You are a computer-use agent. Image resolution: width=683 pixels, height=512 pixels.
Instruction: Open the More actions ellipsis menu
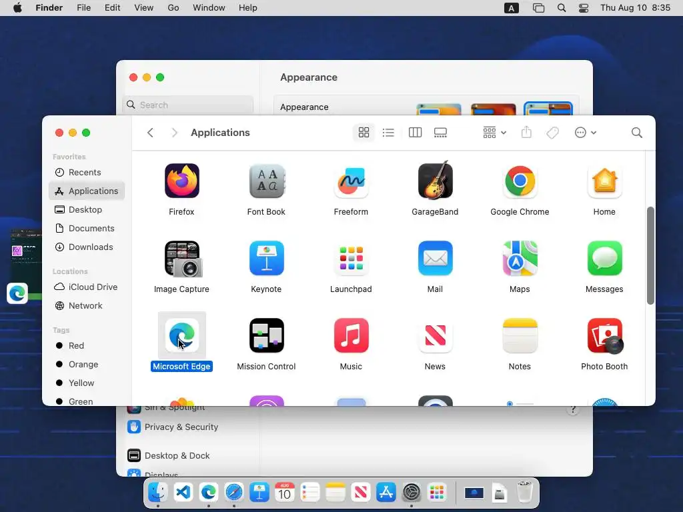[x=585, y=133]
